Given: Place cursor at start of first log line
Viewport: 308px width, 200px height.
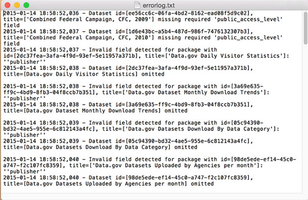Looking at the screenshot, I should tap(4, 13).
